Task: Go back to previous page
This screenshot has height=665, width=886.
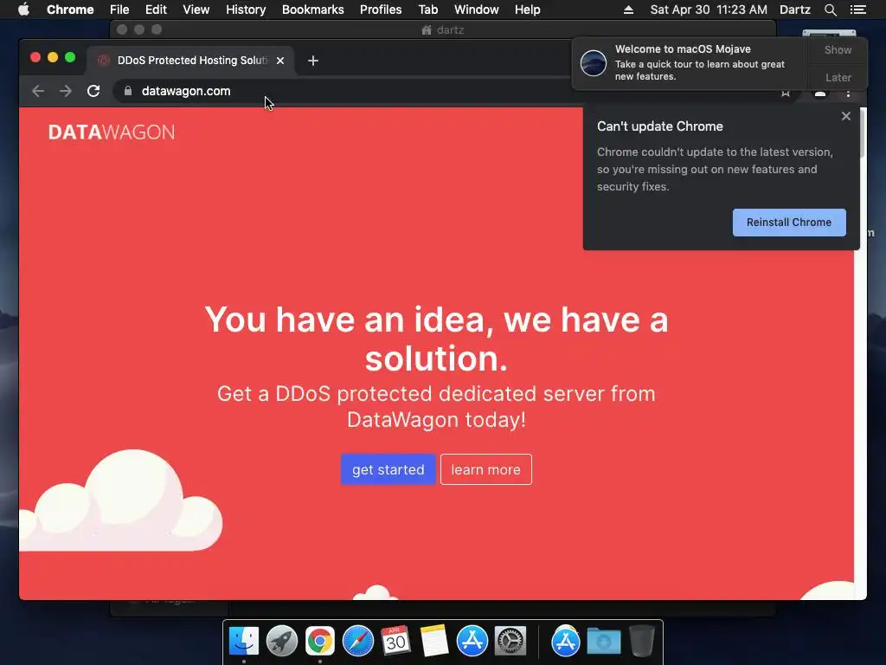Action: point(38,91)
